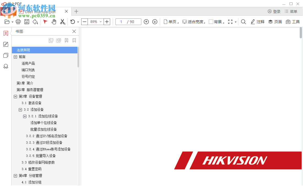
Task: Click the page number input field
Action: point(128,22)
